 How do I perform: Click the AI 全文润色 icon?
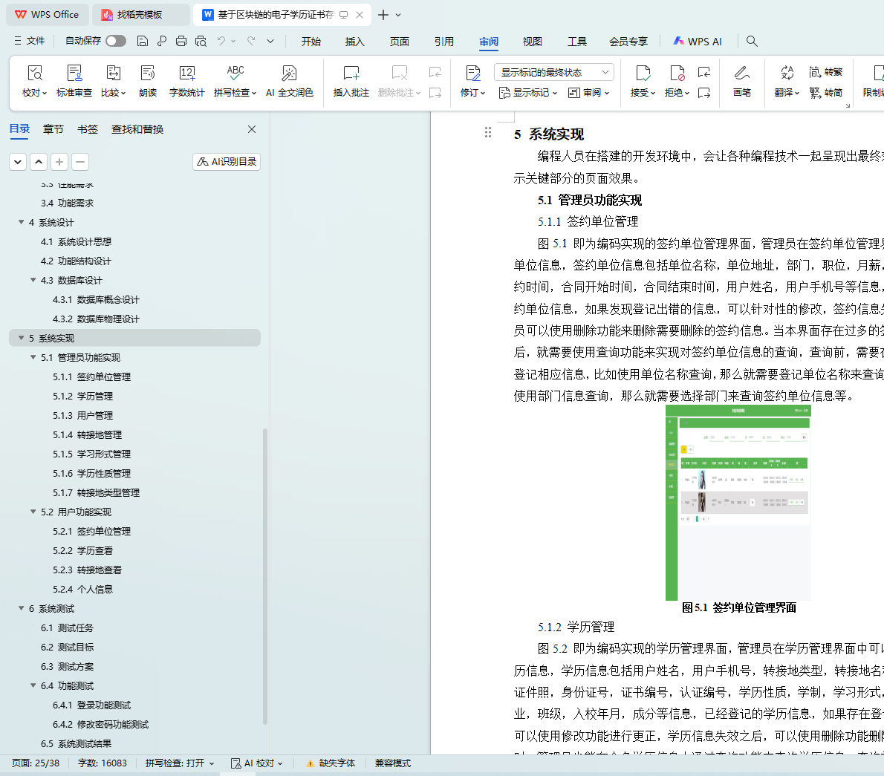coord(289,74)
